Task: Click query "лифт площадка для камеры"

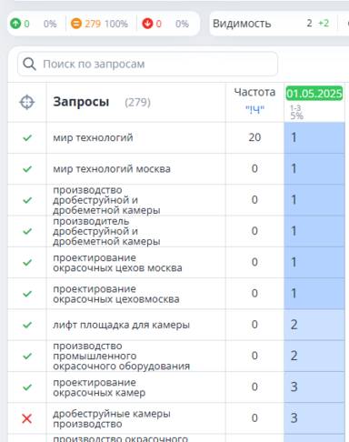Action: (x=122, y=325)
